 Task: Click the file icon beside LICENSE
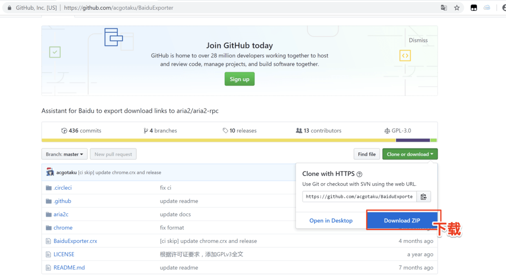49,254
